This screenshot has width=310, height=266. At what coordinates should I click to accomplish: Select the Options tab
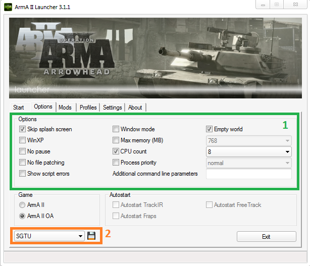pos(43,107)
